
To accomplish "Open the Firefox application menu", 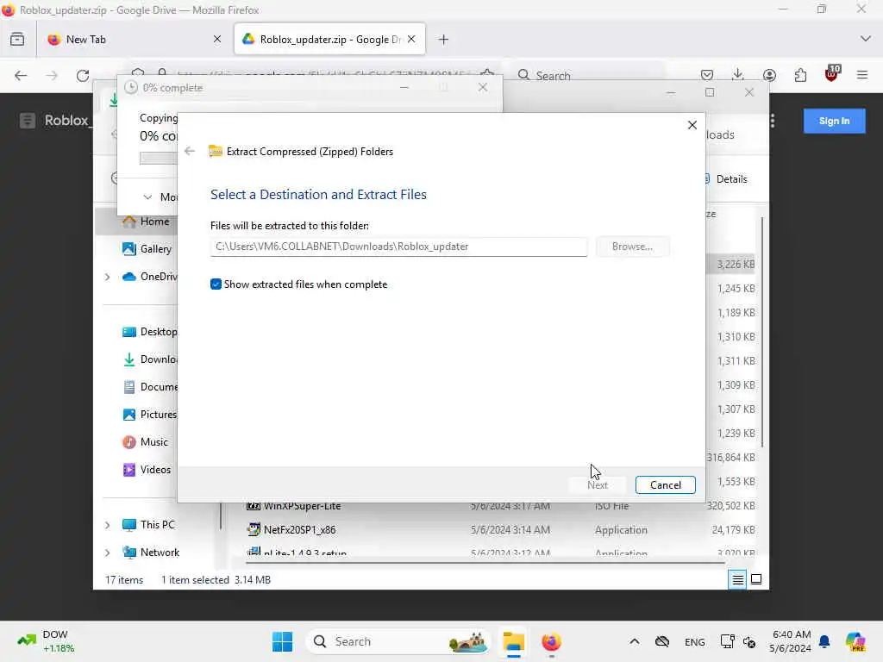I will (x=862, y=75).
